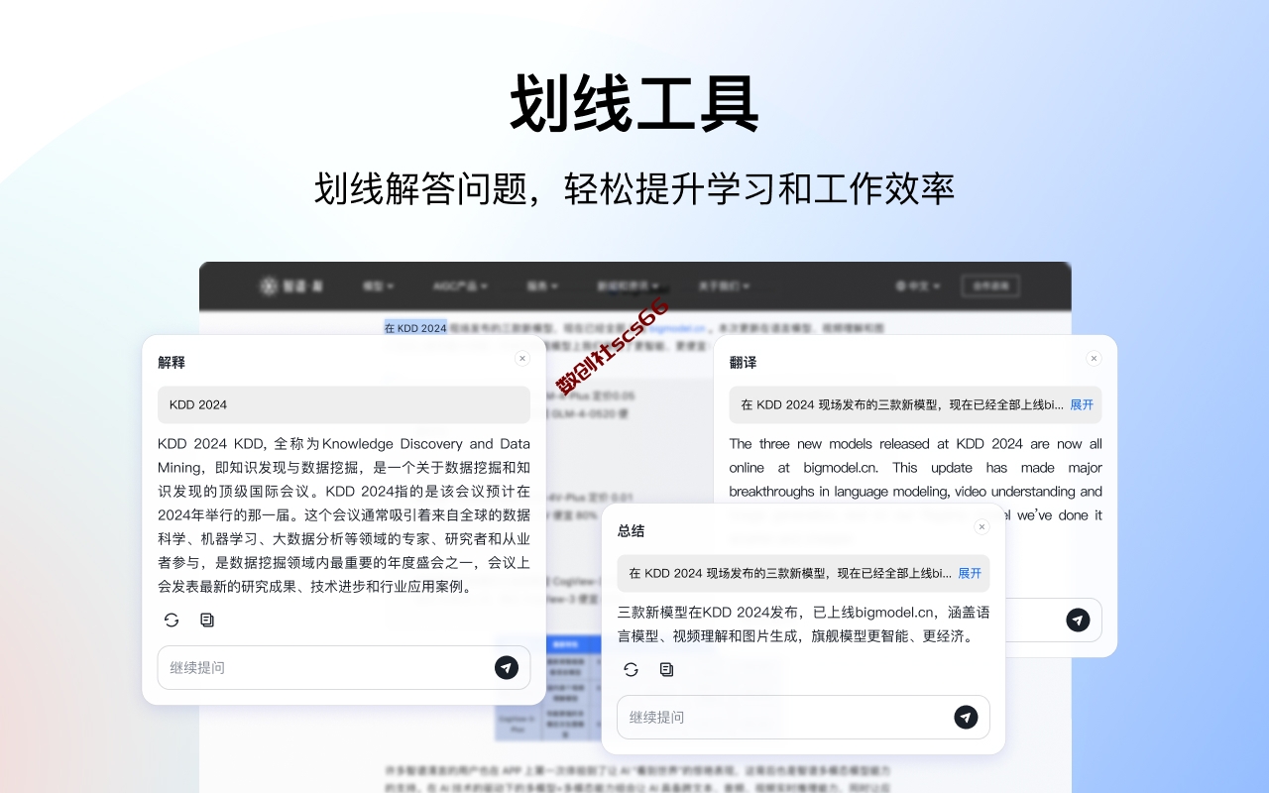Regenerate the 总结 summary answer

pos(631,670)
